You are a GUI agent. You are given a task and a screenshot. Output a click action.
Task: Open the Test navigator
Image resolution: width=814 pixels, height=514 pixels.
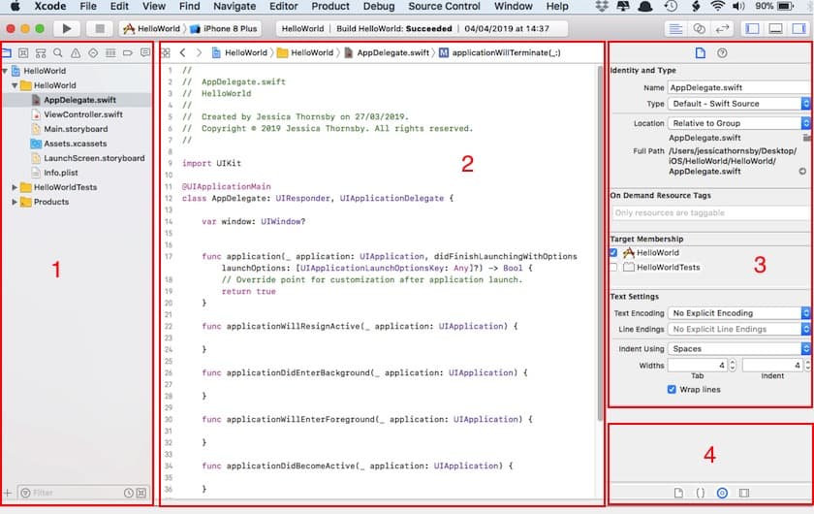[x=93, y=52]
